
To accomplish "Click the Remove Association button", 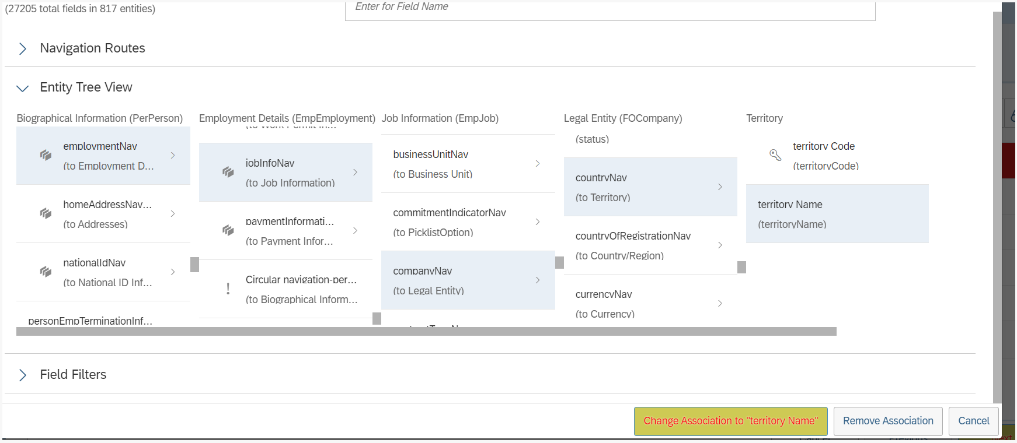I will (888, 421).
